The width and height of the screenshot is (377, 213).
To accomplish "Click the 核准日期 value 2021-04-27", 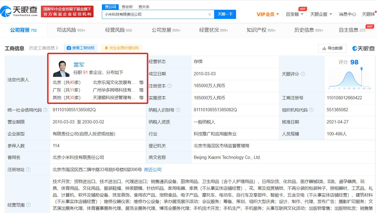I will coord(338,122).
